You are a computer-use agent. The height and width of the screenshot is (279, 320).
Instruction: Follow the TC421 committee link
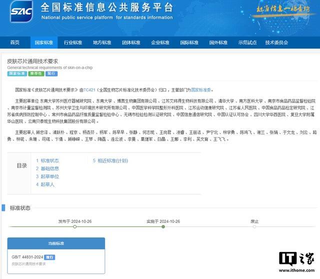coord(88,90)
